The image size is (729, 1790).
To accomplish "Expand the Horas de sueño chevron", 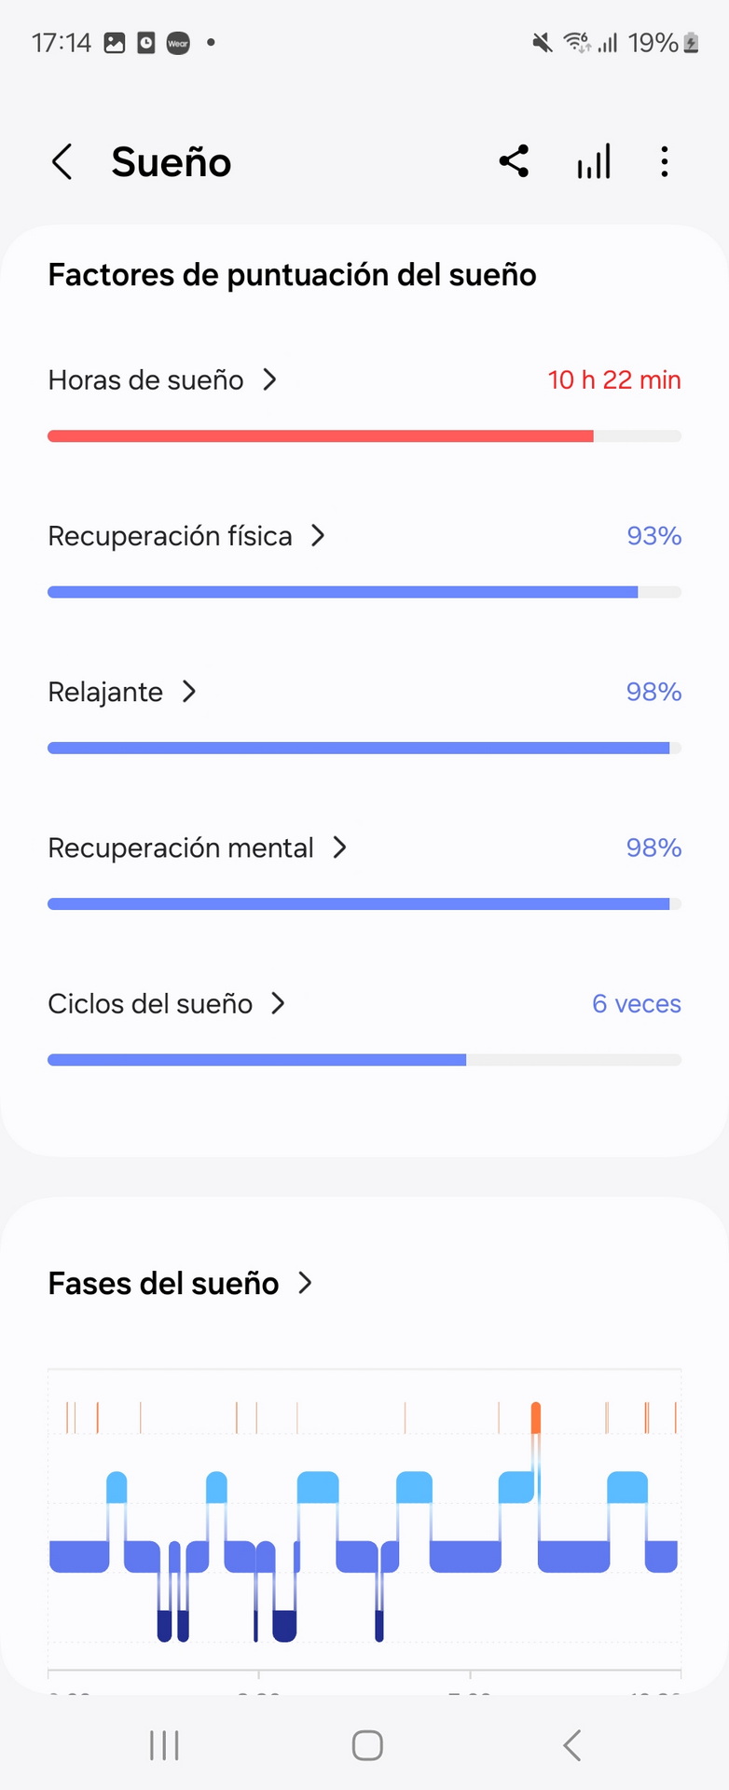I will [269, 379].
